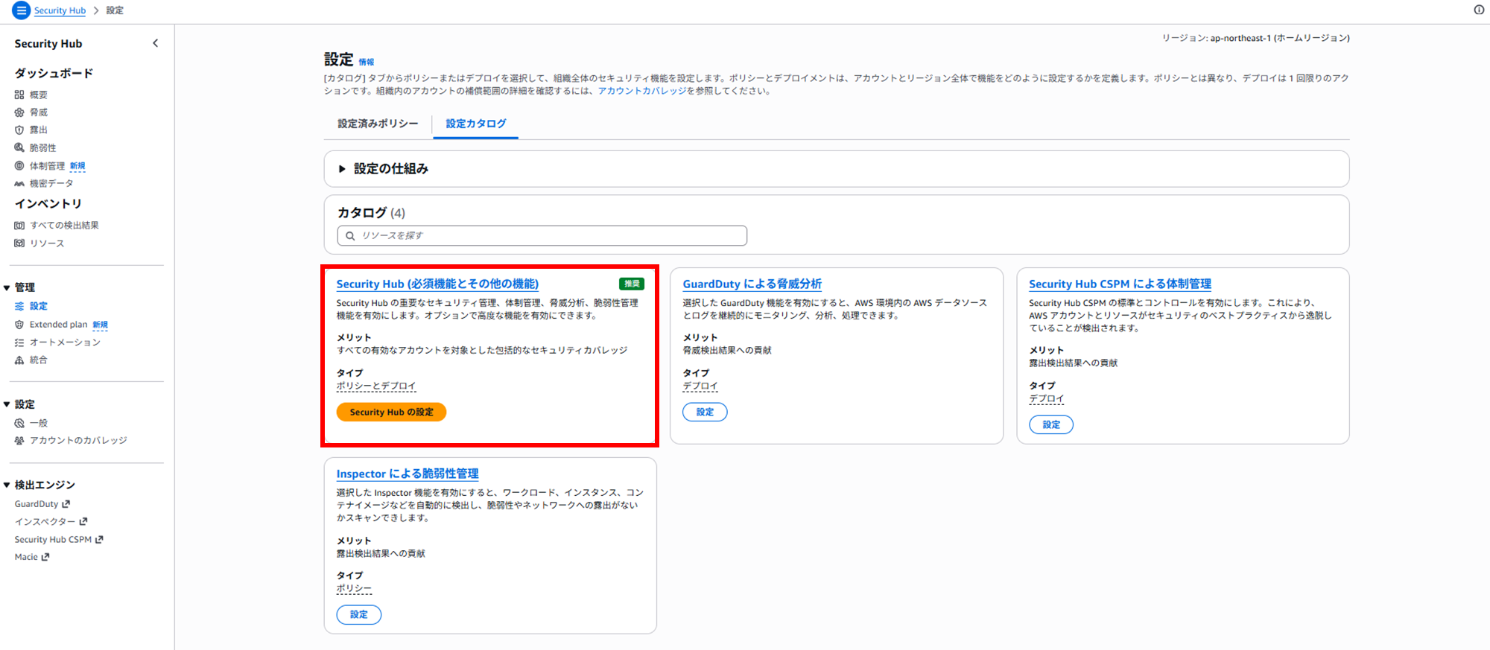Click デプロイ type label on Security Hub CSPM card
1490x650 pixels.
(x=1047, y=398)
